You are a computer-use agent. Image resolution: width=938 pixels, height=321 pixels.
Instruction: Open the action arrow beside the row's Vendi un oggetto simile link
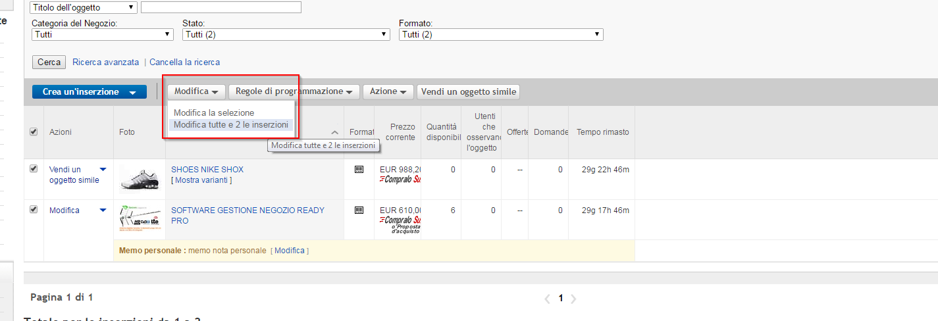[103, 170]
